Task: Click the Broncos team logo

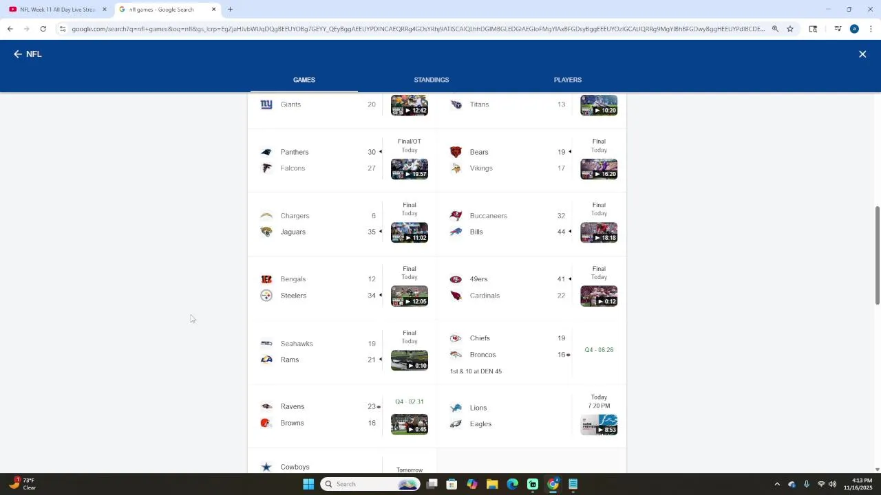Action: [x=456, y=355]
